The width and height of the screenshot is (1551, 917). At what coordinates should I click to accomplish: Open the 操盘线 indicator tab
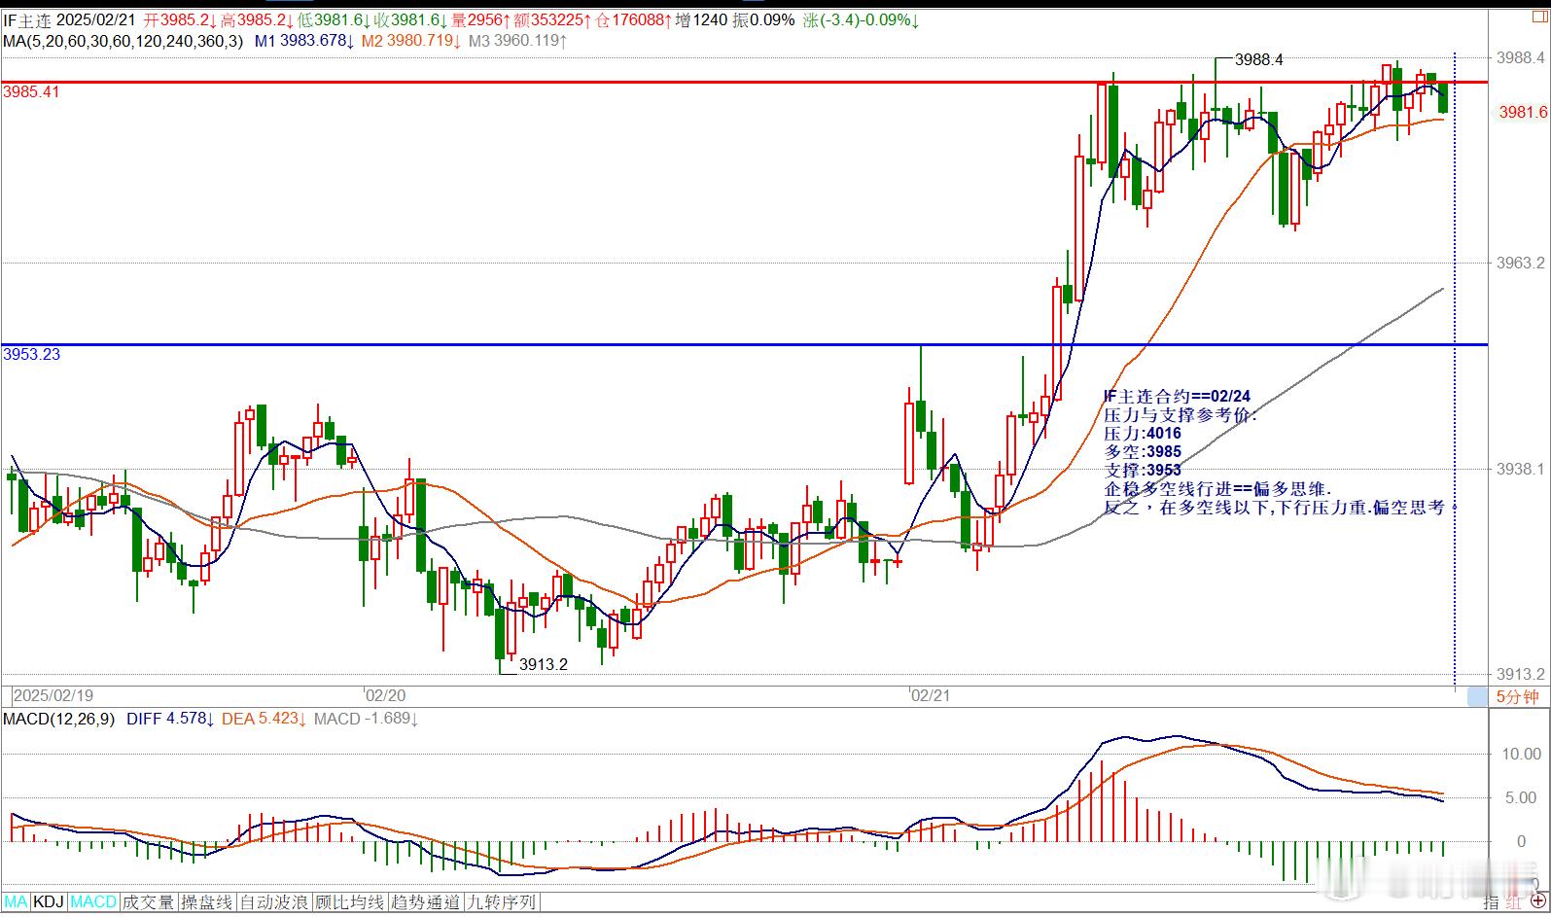click(207, 902)
